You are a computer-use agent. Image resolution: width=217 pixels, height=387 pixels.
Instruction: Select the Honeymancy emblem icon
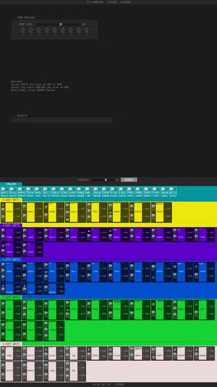click(139, 192)
